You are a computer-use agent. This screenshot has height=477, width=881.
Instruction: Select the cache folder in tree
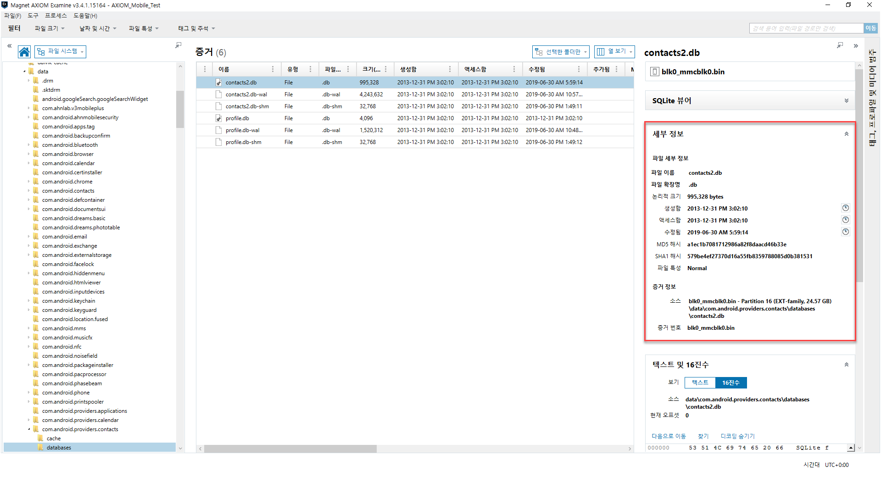coord(53,438)
